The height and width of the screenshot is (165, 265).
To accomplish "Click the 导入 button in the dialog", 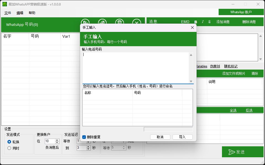I will coord(182,137).
